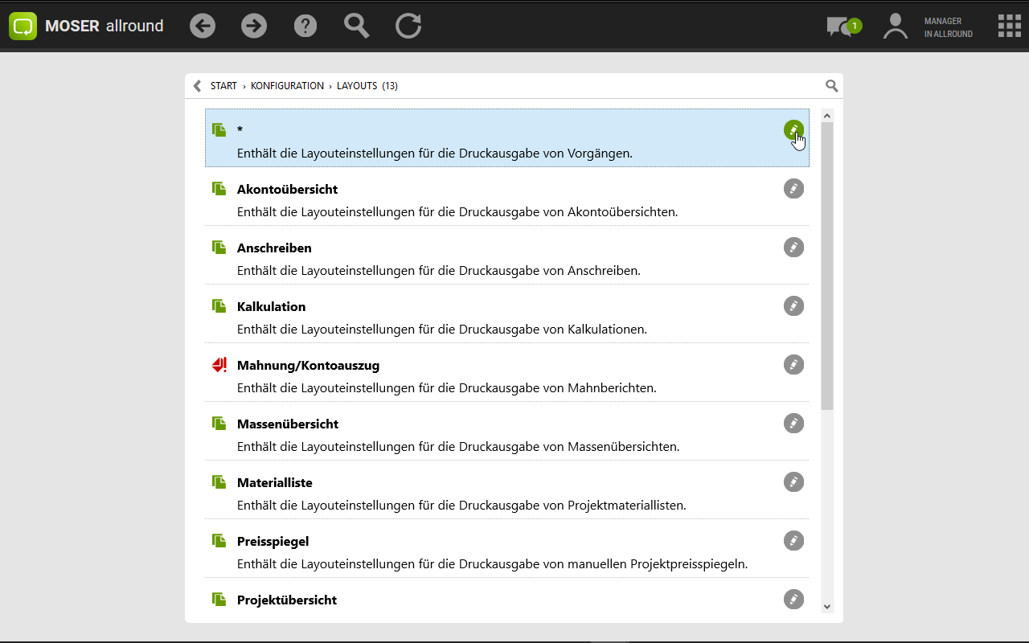Go to KONFIGURATION breadcrumb

(x=287, y=86)
